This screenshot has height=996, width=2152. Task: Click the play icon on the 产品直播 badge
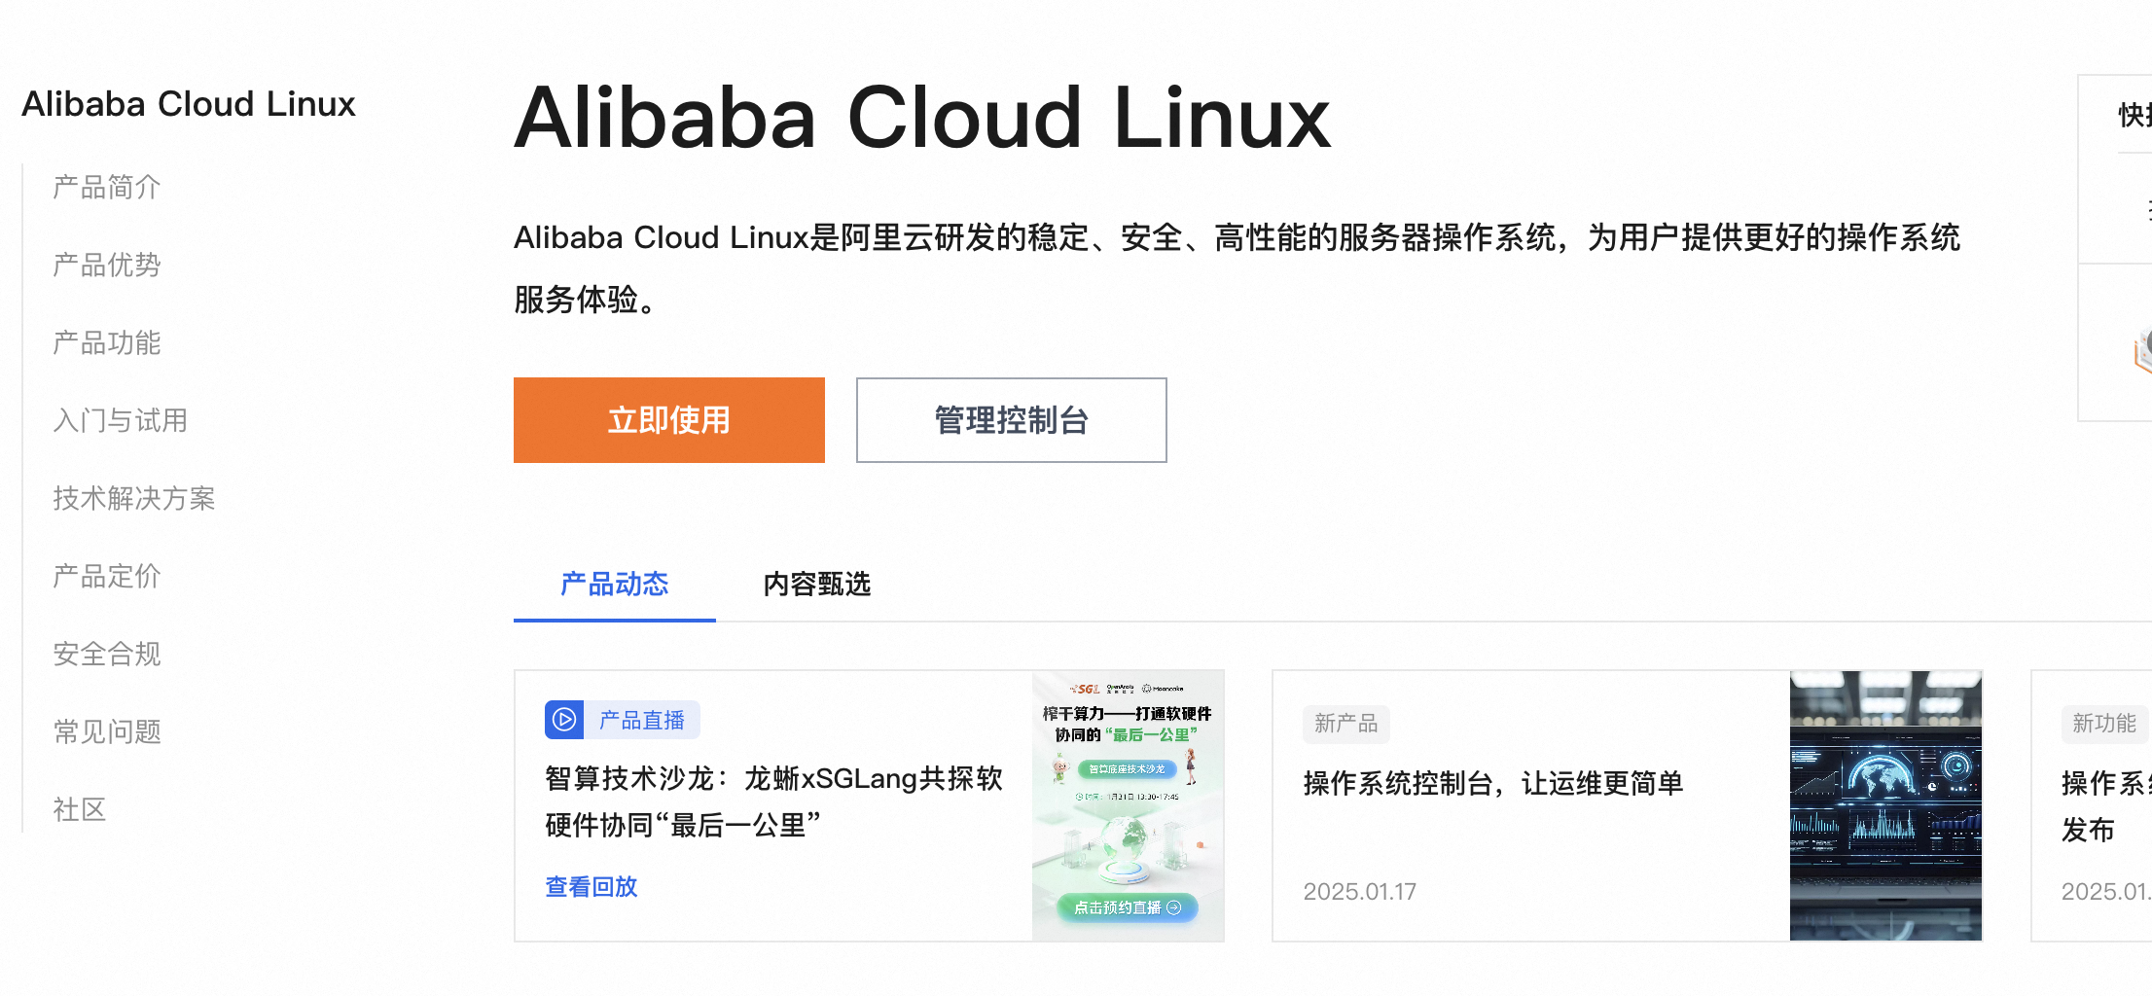click(x=562, y=720)
